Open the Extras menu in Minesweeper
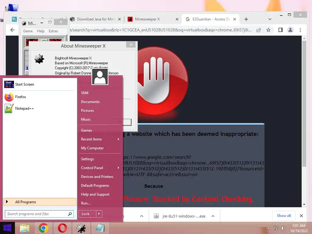This screenshot has width=312, height=234. coord(53,31)
